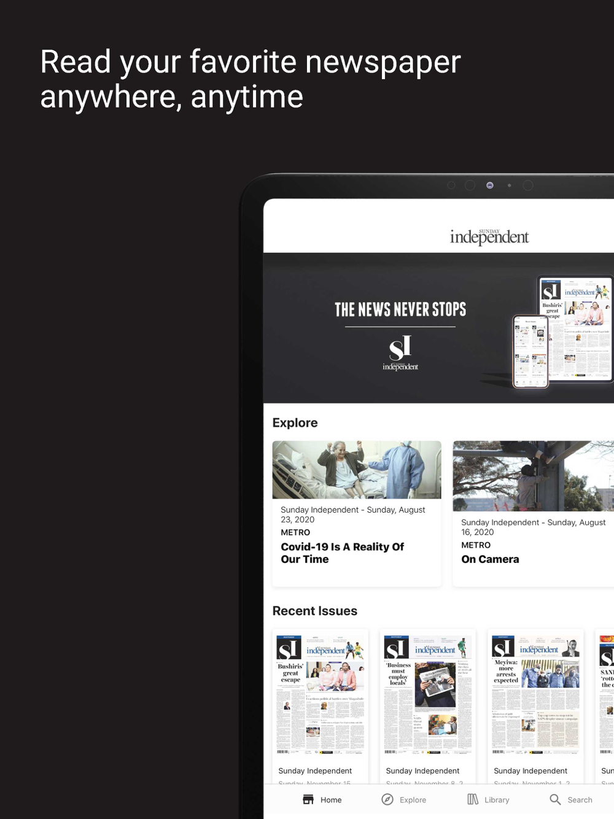Image resolution: width=614 pixels, height=819 pixels.
Task: Click the Recent Issues section heading
Action: coord(315,611)
